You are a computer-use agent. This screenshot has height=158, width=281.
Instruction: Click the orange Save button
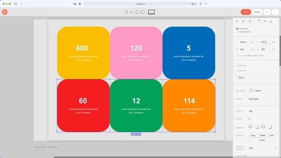point(246,12)
